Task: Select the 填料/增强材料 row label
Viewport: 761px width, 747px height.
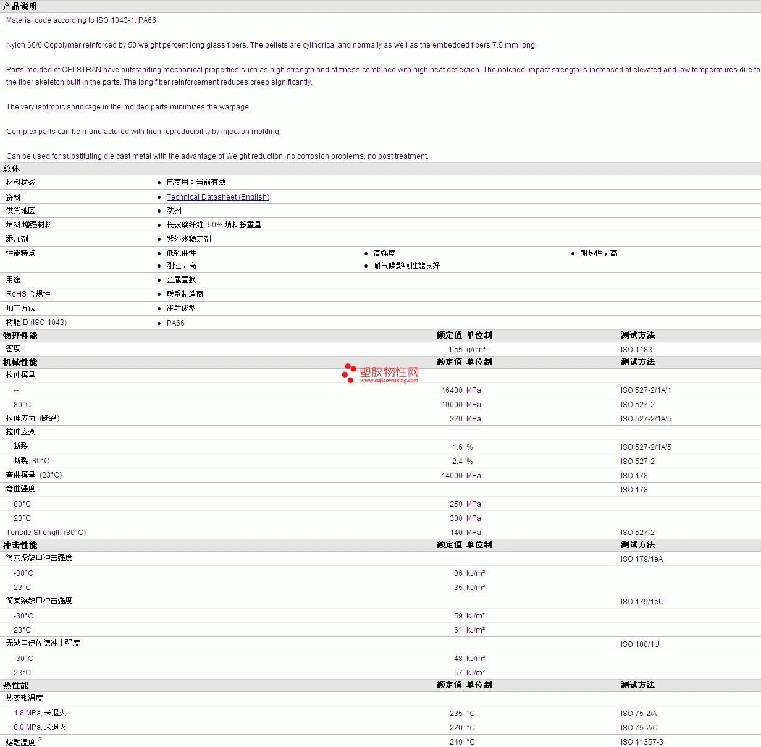Action: [29, 225]
